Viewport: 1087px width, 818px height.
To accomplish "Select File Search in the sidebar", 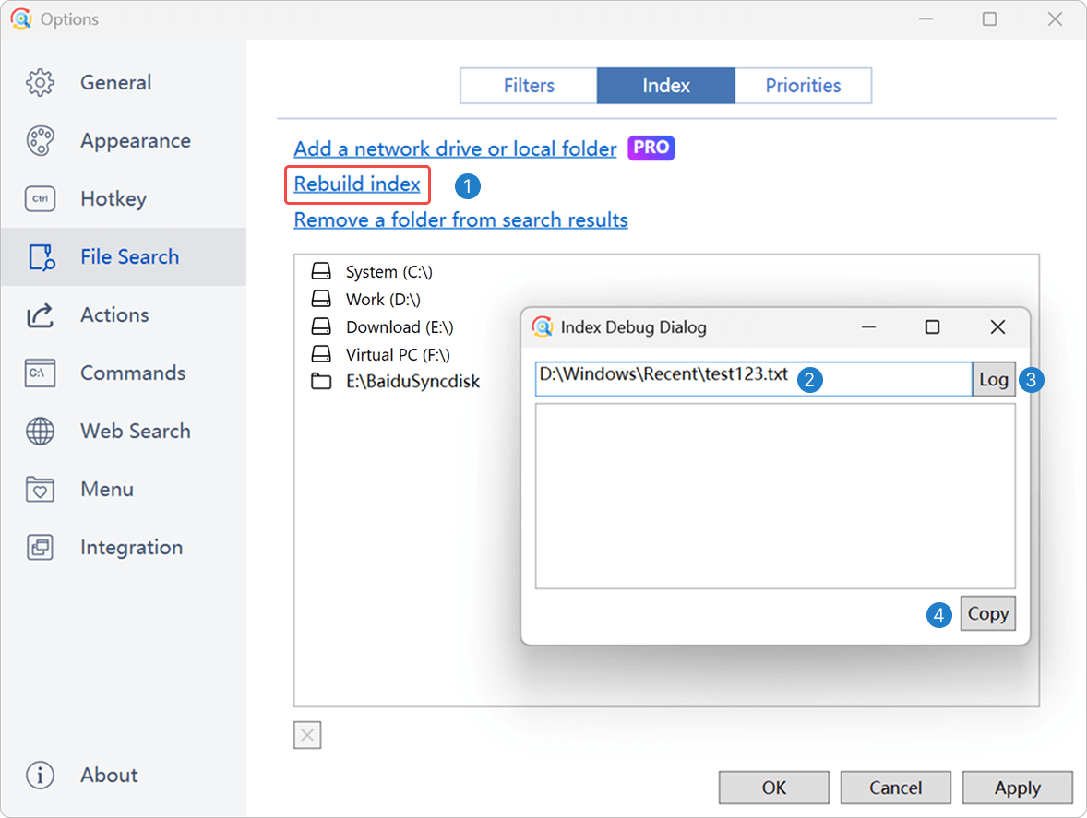I will [x=124, y=257].
